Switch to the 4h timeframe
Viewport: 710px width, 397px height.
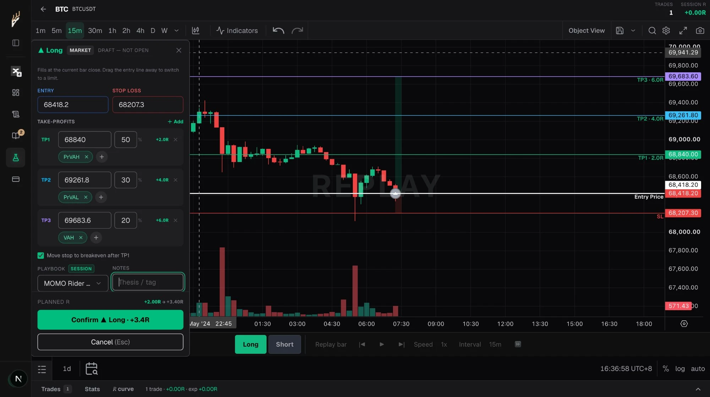pyautogui.click(x=140, y=30)
